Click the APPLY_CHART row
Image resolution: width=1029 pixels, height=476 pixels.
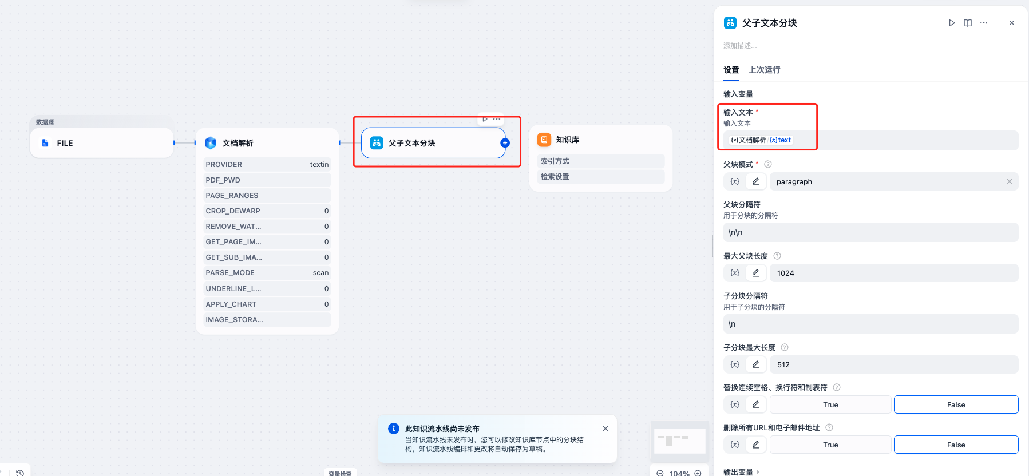pyautogui.click(x=267, y=304)
